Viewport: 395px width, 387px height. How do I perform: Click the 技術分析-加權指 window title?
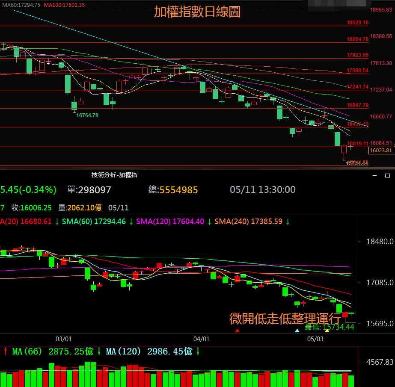pyautogui.click(x=114, y=175)
